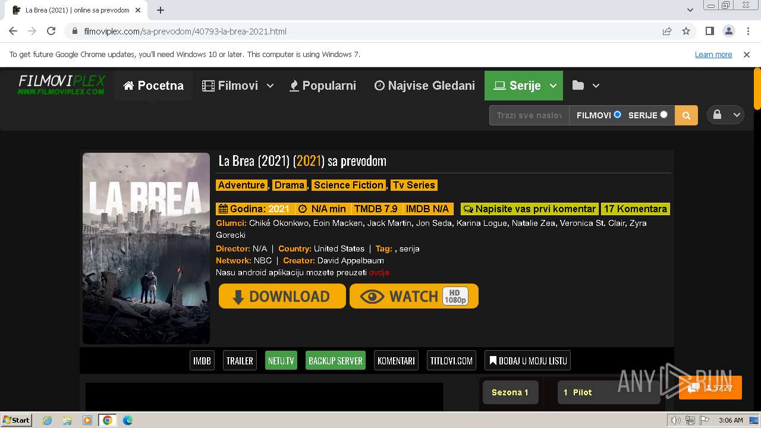Viewport: 761px width, 428px height.
Task: Click the WATCH HD 1080p button
Action: tap(414, 296)
